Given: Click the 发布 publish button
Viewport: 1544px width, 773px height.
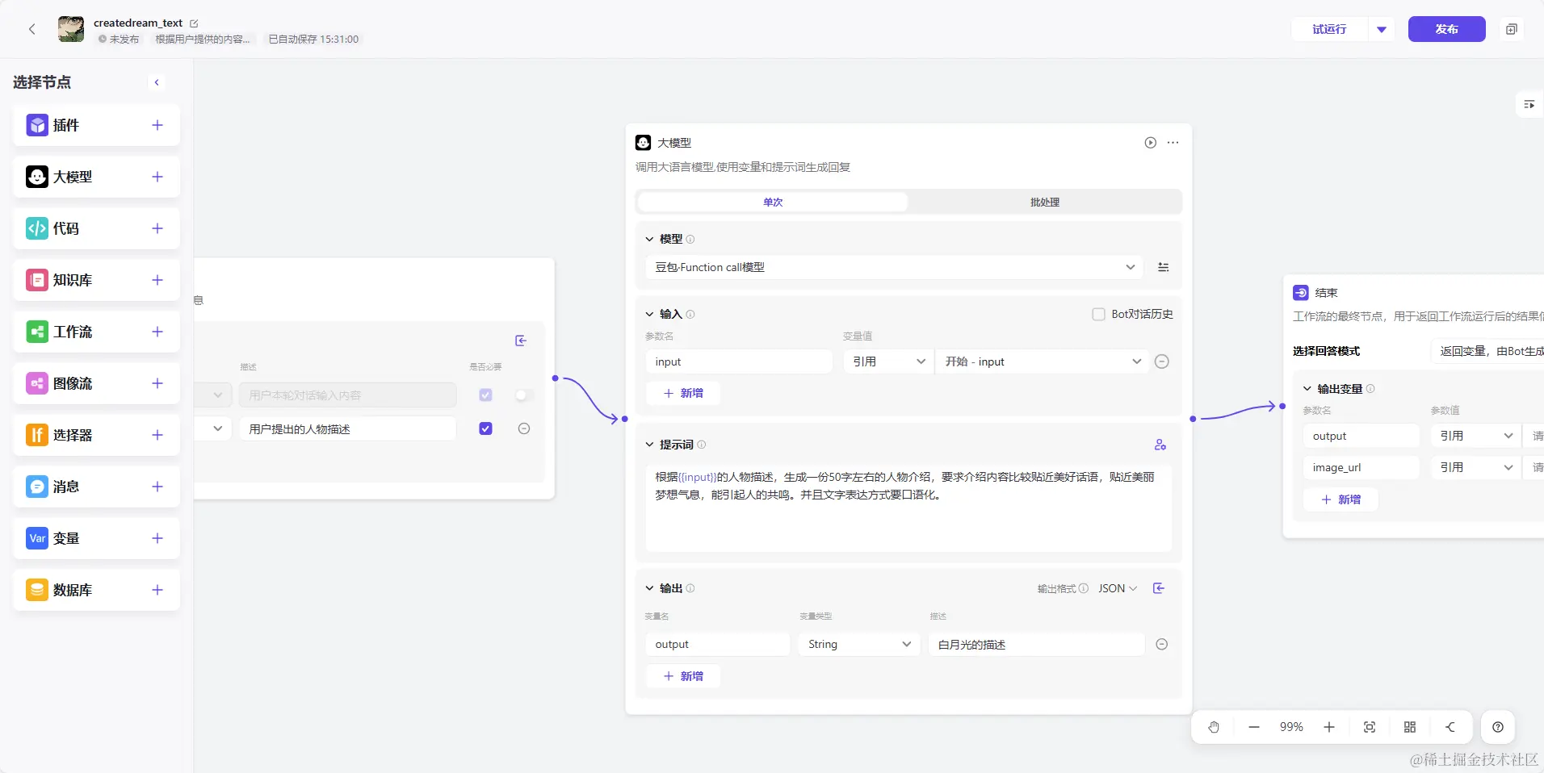Looking at the screenshot, I should coord(1446,29).
